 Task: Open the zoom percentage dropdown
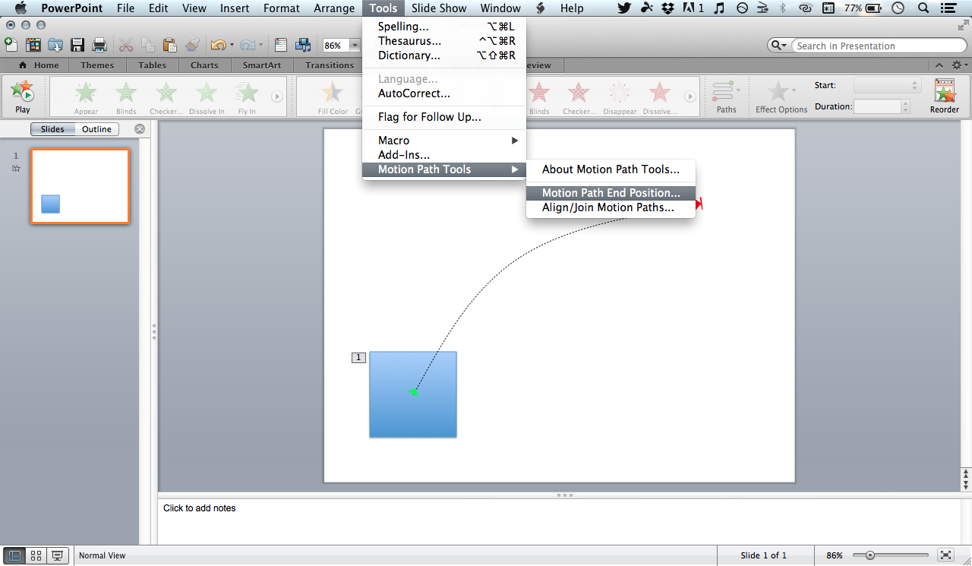(x=354, y=45)
